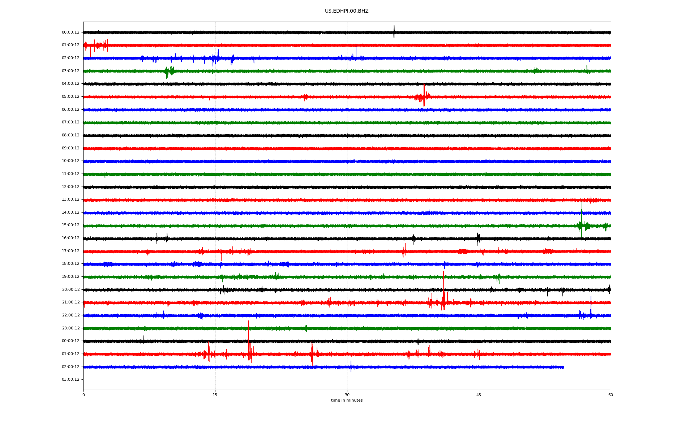Click the x-axis tick label 45
This screenshot has width=694, height=433.
point(479,395)
